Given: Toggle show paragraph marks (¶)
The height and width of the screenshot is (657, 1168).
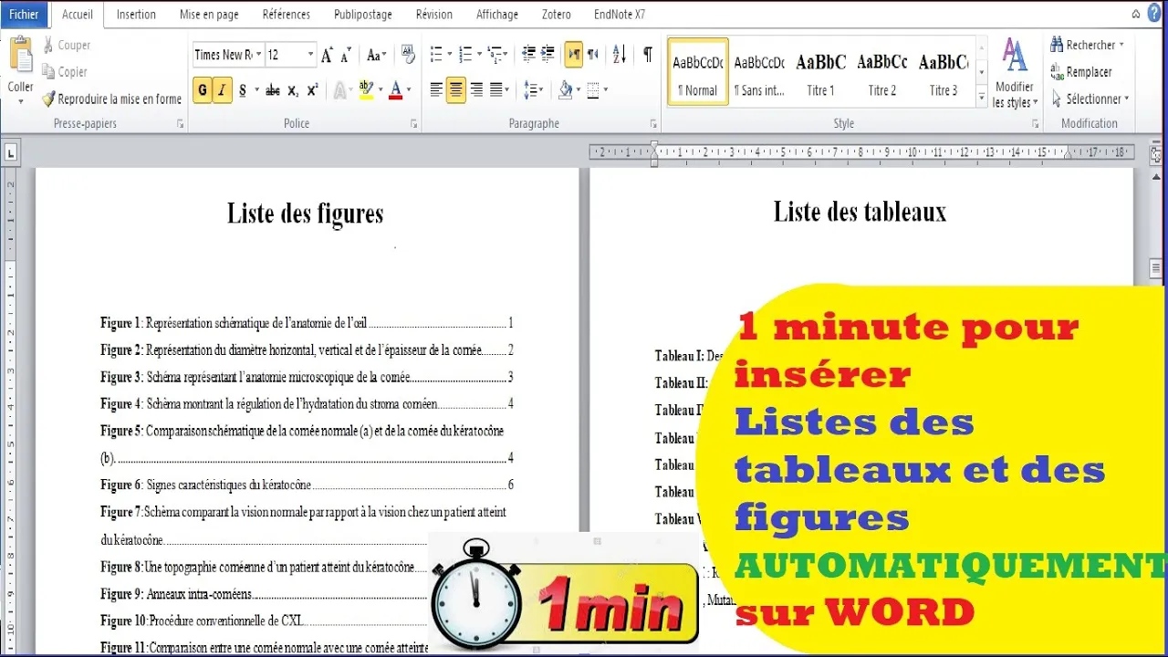Looking at the screenshot, I should pyautogui.click(x=647, y=55).
